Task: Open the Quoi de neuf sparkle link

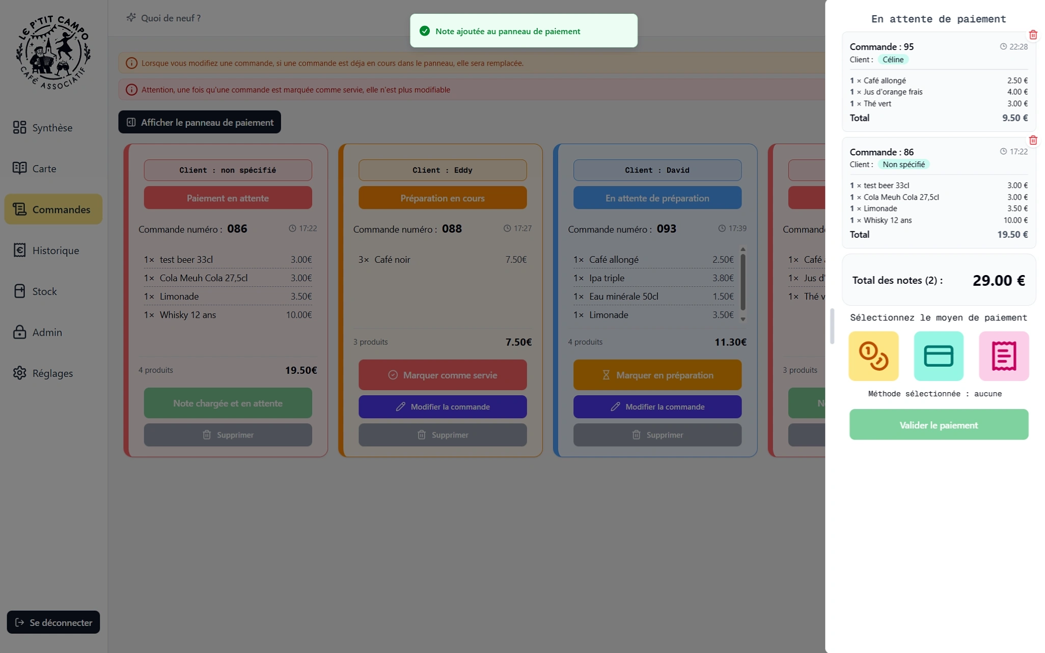Action: [163, 18]
